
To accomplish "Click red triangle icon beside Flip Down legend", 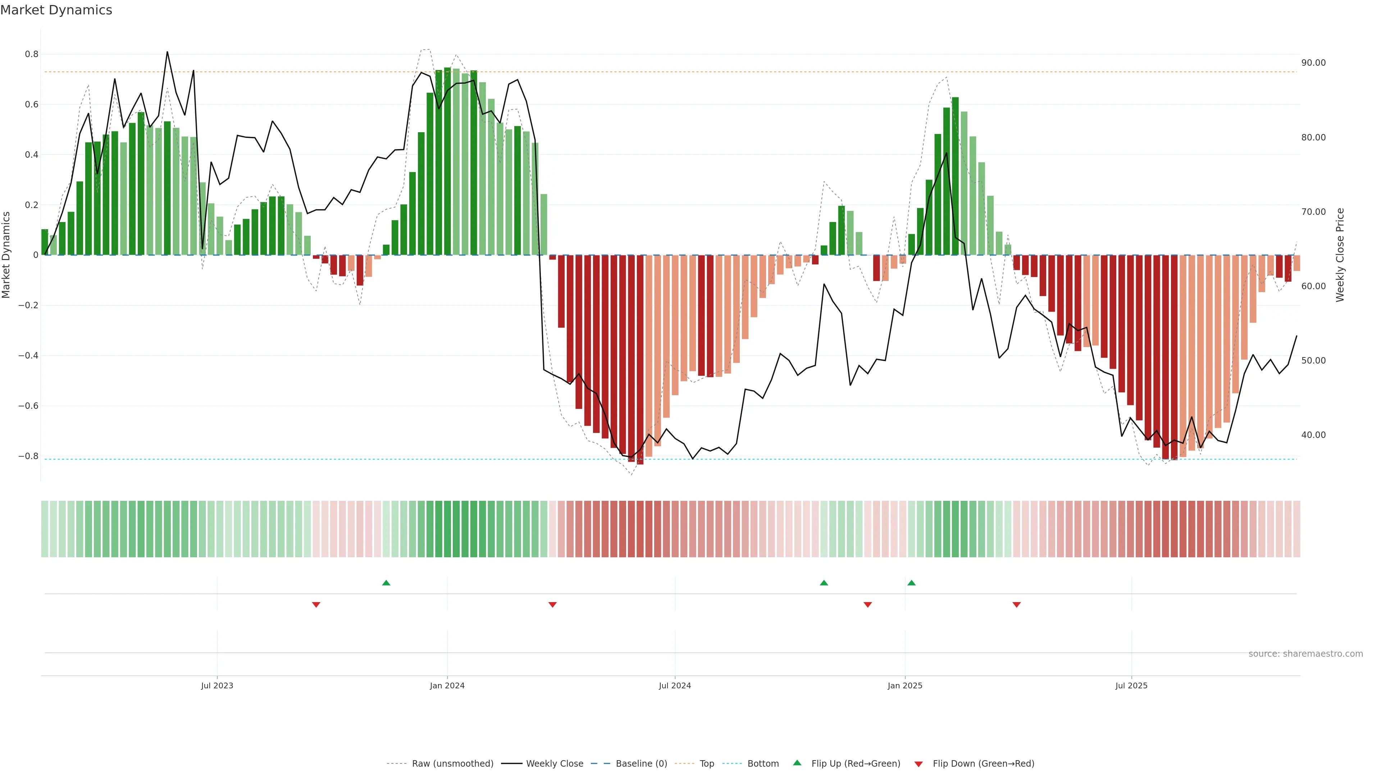I will 919,764.
